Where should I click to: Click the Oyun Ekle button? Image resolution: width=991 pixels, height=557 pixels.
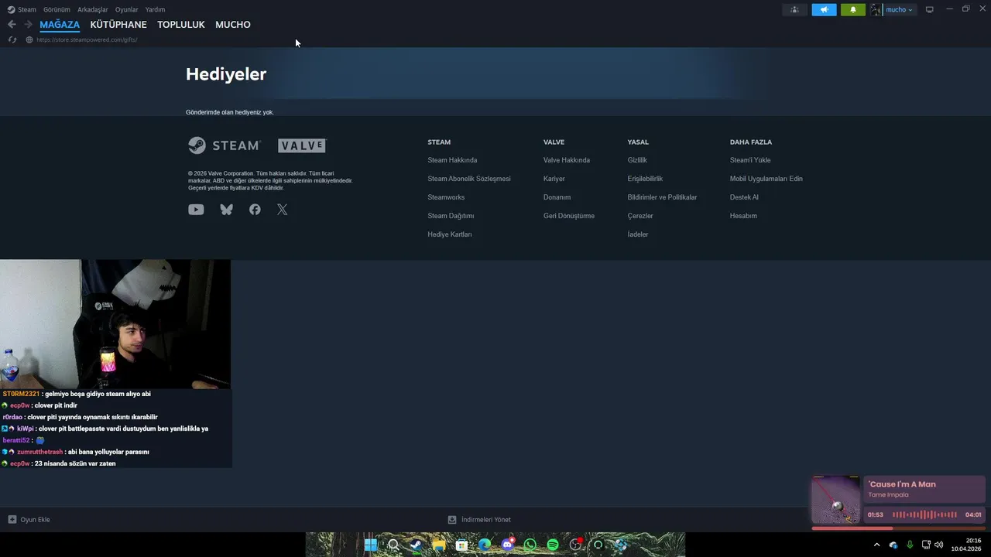point(29,520)
